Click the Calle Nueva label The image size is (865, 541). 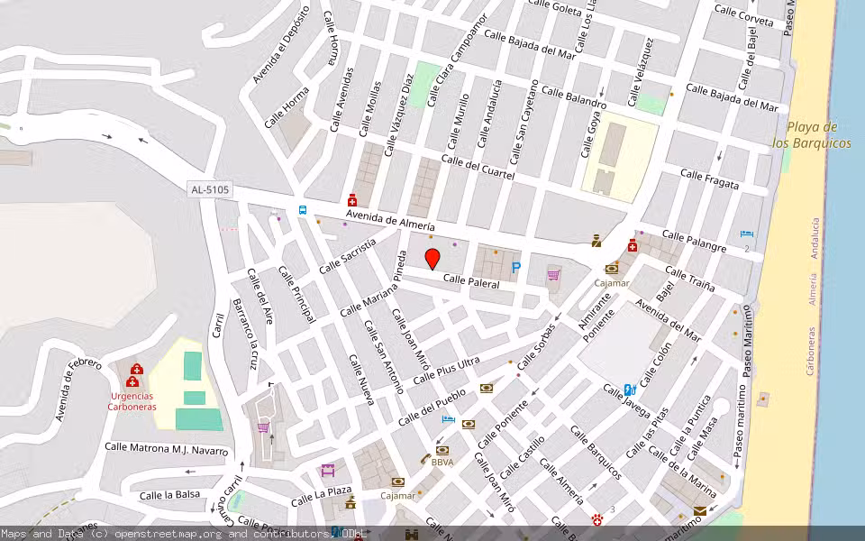tap(362, 380)
